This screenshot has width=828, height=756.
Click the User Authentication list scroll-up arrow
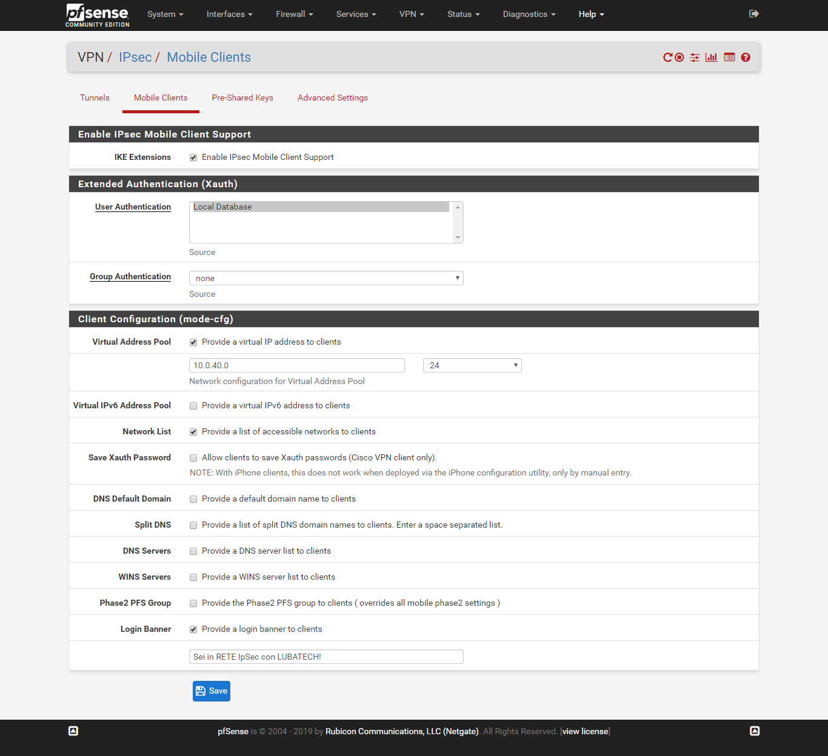(x=458, y=207)
